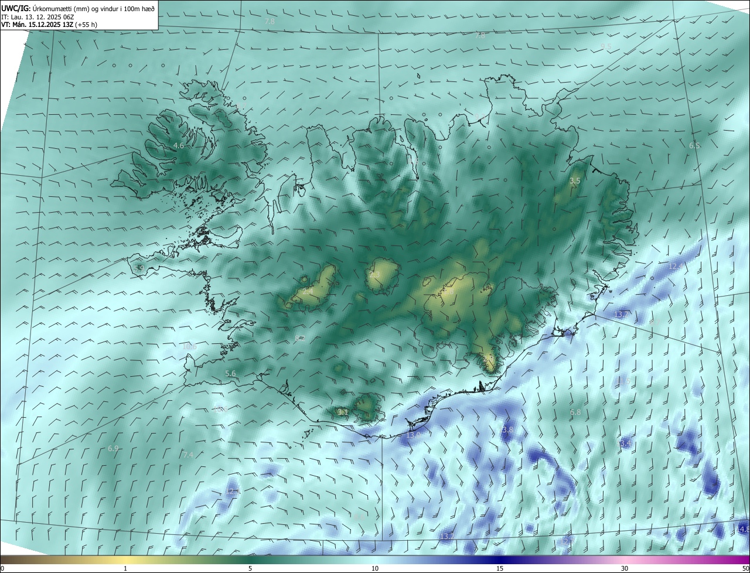This screenshot has width=750, height=573.
Task: Click the 'UWC/IG: Úrkomumætti (mm)' title line
Action: pyautogui.click(x=78, y=8)
